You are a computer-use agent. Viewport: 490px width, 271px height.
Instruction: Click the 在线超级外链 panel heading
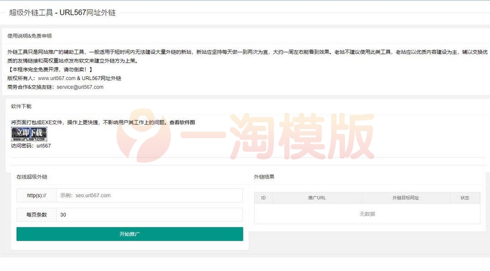click(32, 177)
